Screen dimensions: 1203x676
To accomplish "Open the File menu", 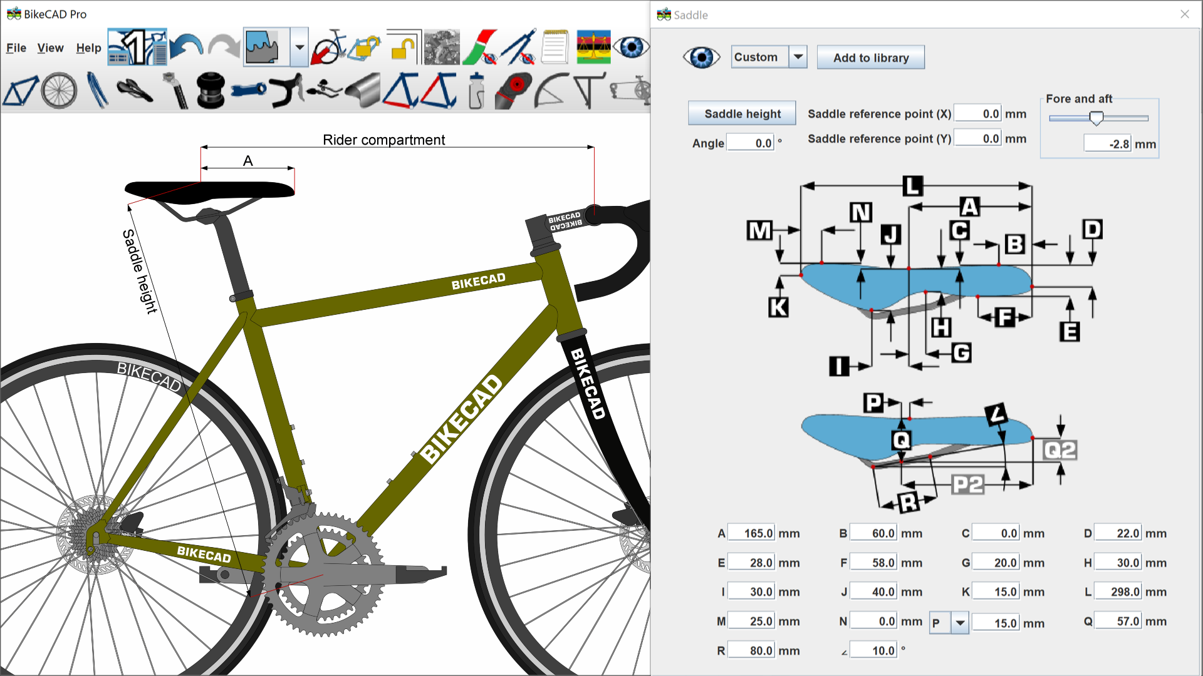I will click(16, 48).
